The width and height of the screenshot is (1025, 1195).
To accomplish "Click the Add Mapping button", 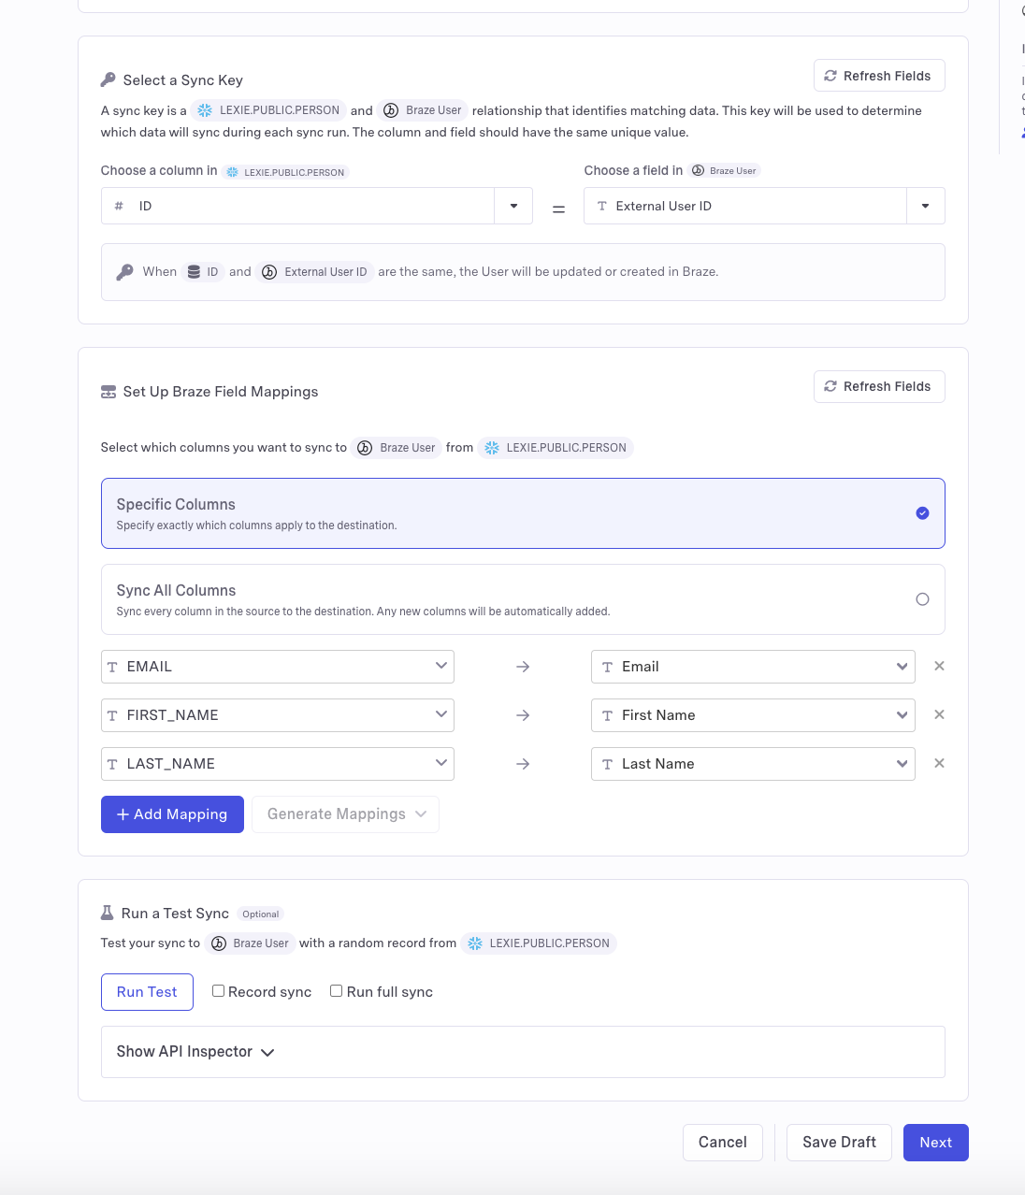I will click(x=172, y=814).
